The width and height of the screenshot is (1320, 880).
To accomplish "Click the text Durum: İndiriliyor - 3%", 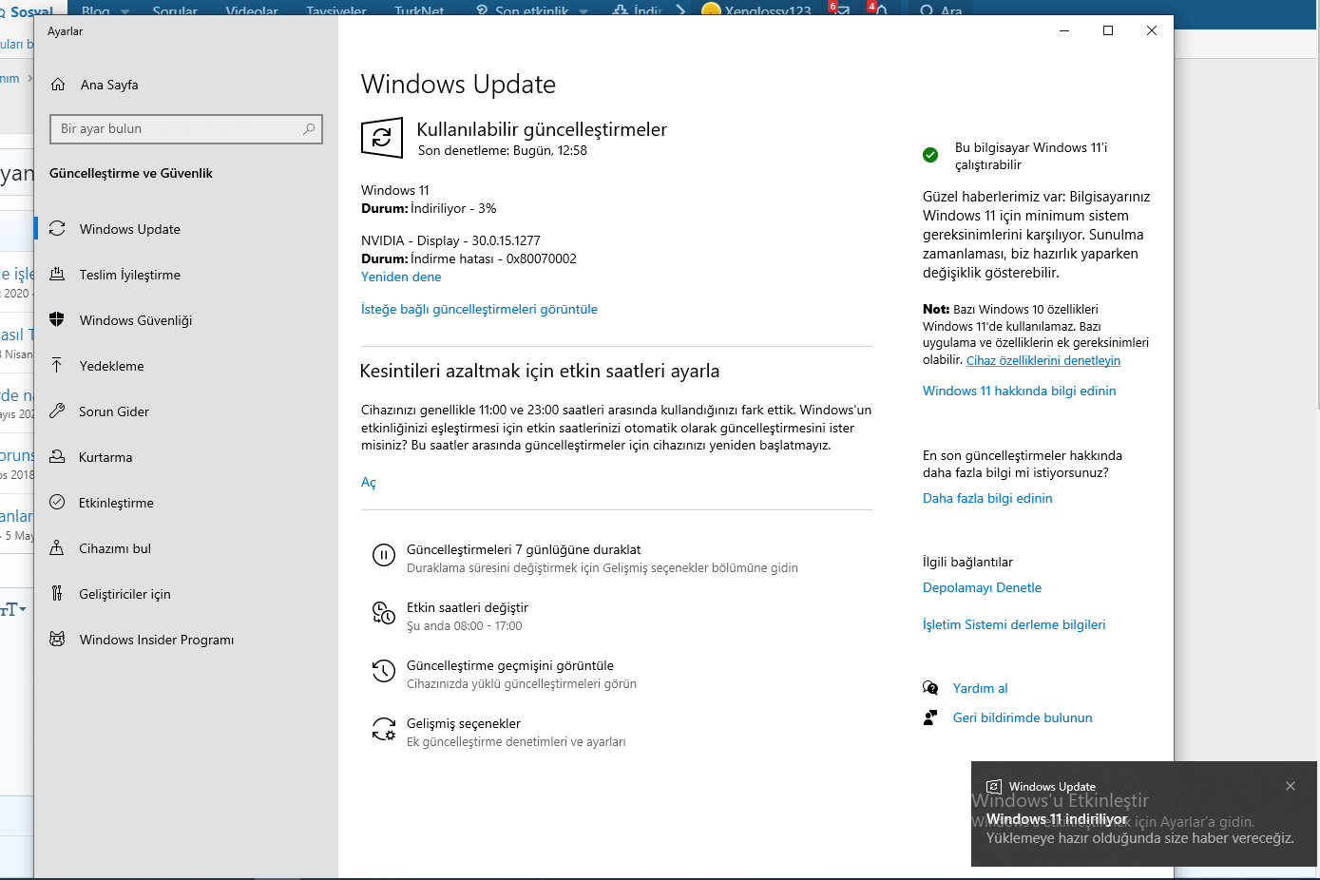I will point(429,208).
